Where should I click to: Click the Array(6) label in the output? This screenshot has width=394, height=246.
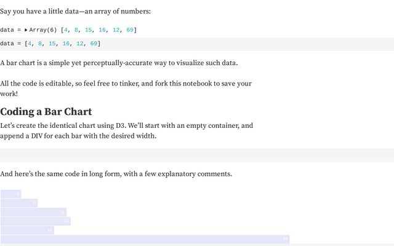click(43, 30)
